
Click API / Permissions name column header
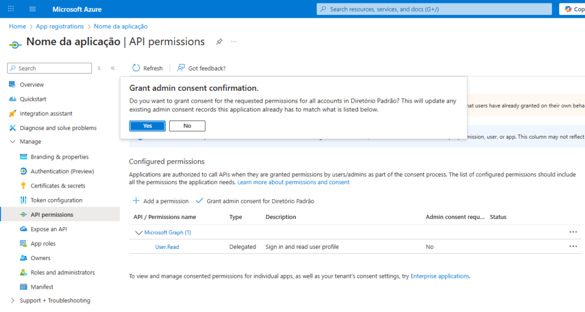point(165,217)
